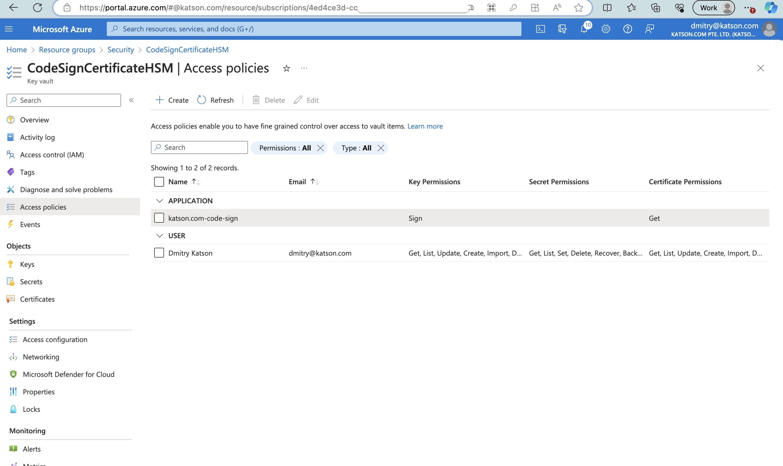Open the Cloud Shell icon

pos(540,29)
